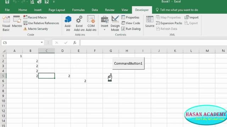
Task: Select row 12 header
Action: 3,111
